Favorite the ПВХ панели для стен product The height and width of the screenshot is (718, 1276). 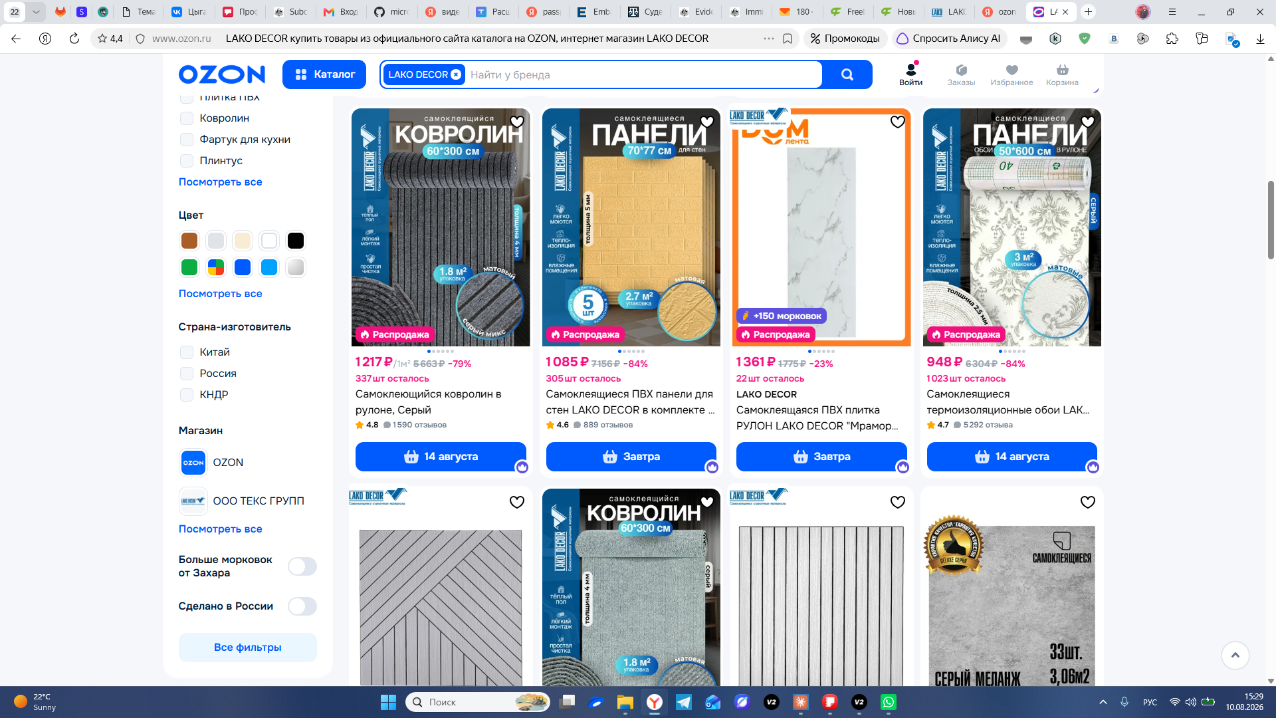coord(707,122)
